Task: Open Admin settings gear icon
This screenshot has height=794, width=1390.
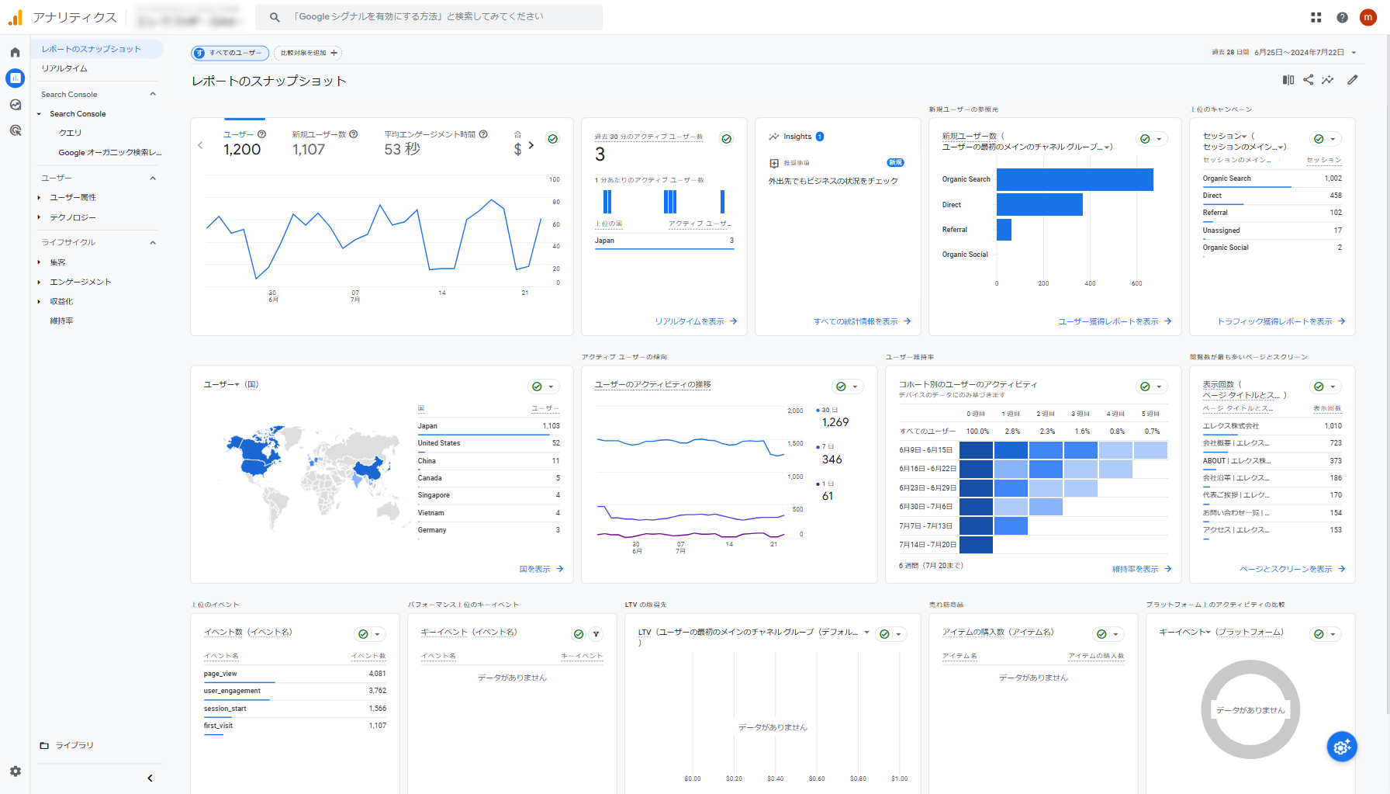Action: pos(16,771)
